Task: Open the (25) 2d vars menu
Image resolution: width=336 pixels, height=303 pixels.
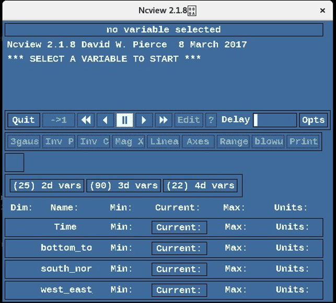Action: (47, 185)
